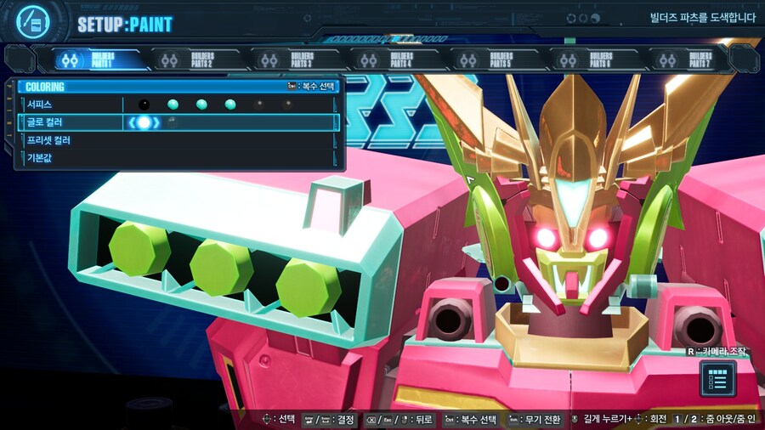
Task: Select the dimmed second glow color swatch
Action: click(x=172, y=122)
